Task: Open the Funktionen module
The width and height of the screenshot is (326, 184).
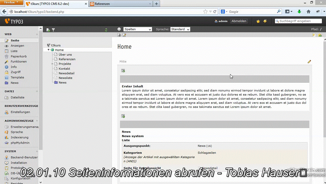Action: click(19, 62)
